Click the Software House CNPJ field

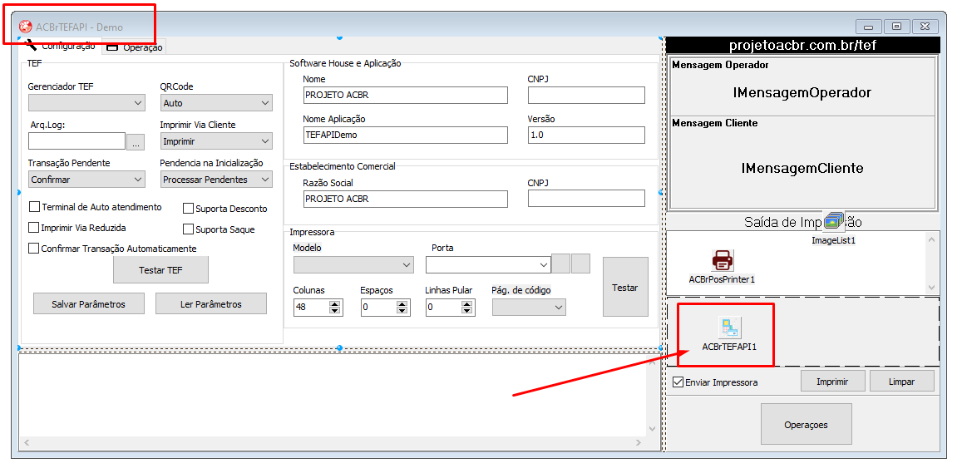tap(586, 95)
